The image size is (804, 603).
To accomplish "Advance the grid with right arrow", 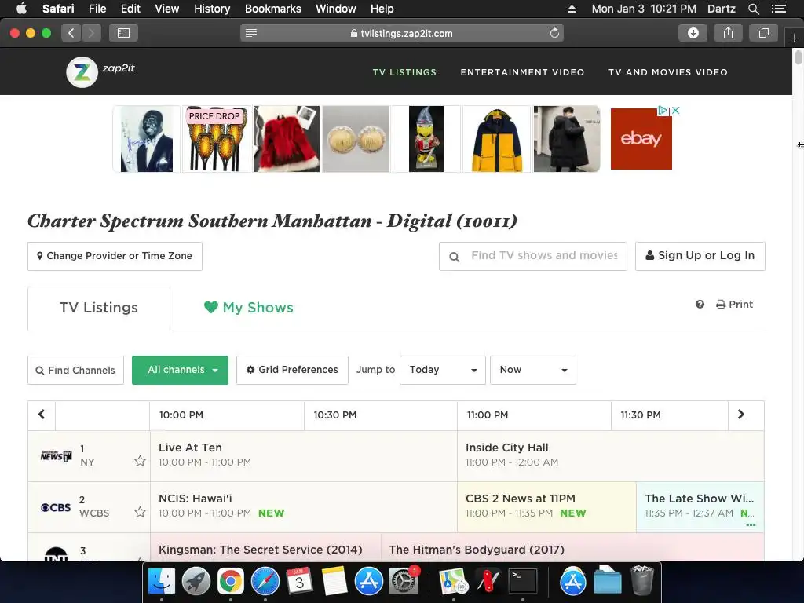I will 741,415.
